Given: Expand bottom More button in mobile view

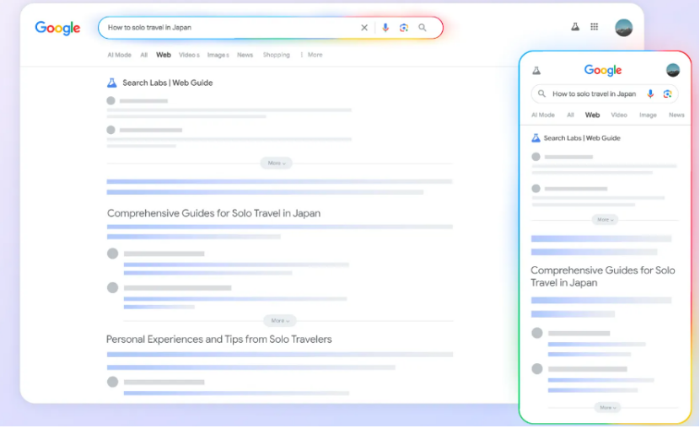Looking at the screenshot, I should point(607,408).
